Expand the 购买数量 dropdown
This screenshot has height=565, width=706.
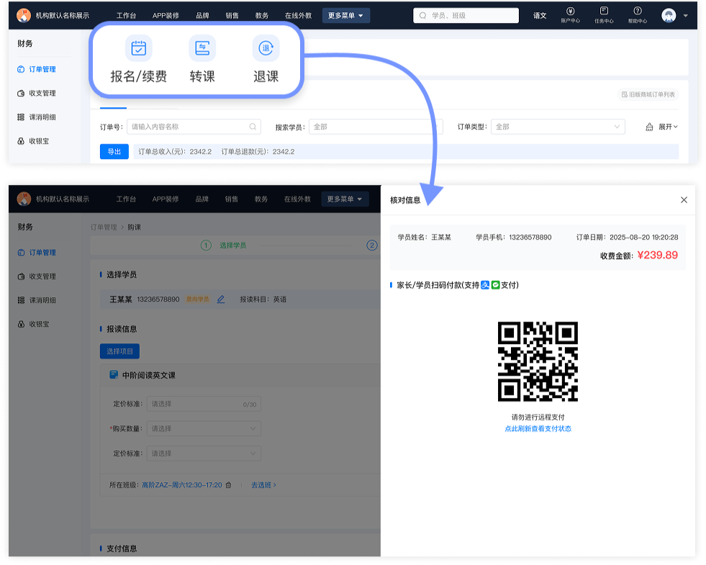pos(204,429)
